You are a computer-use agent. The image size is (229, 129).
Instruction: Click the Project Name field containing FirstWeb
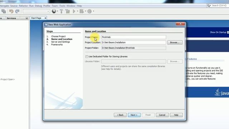[133, 37]
